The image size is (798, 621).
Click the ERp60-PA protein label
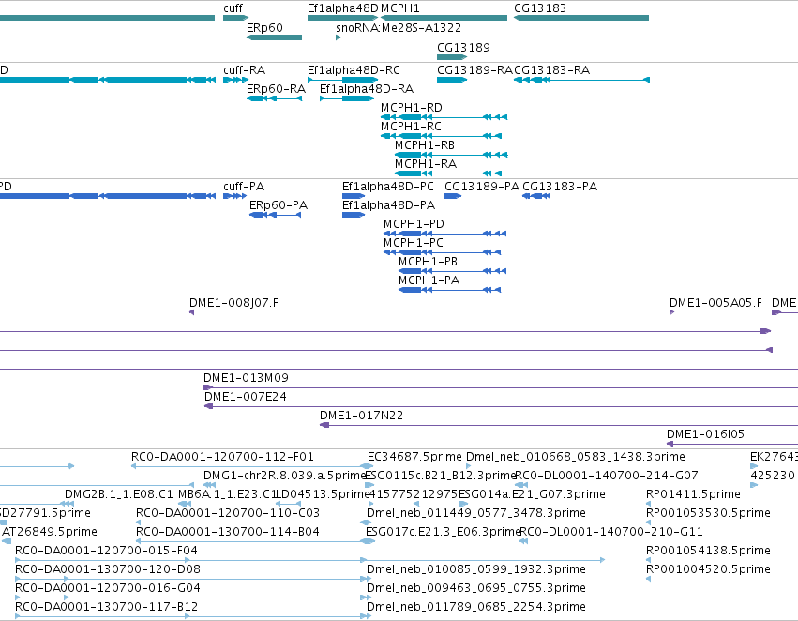[x=279, y=205]
